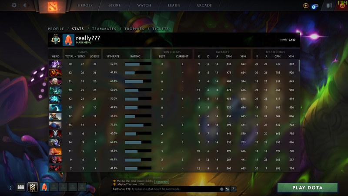Open the notifications mail icon
Image resolution: width=348 pixels, height=196 pixels.
click(x=315, y=6)
